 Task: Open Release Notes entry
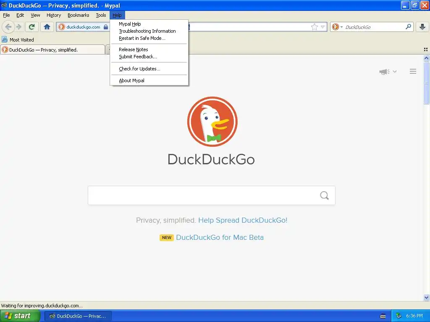149,49
